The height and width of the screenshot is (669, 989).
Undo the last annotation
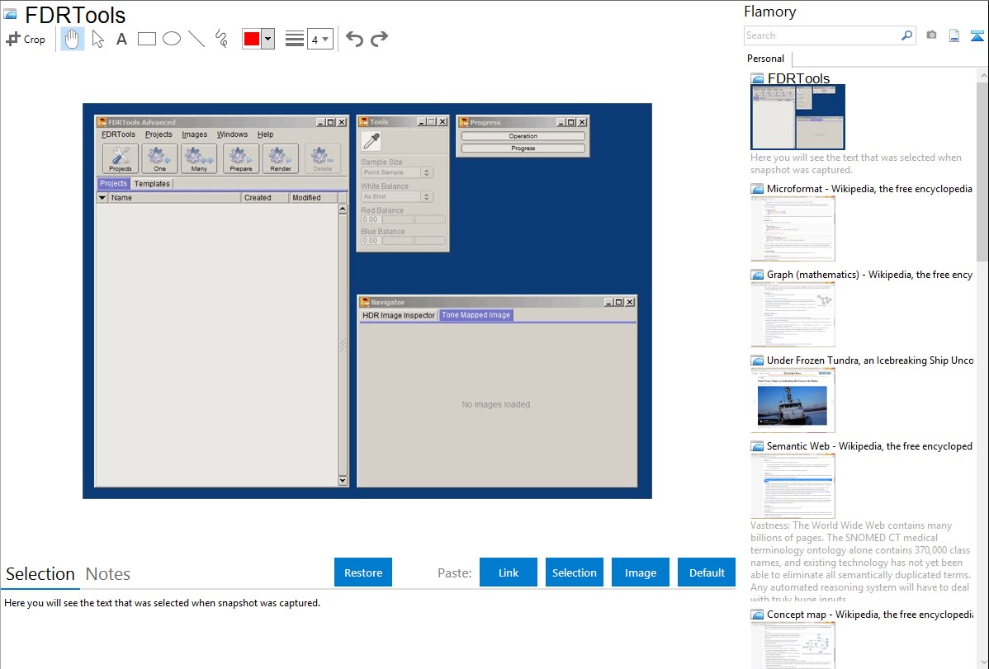coord(354,39)
